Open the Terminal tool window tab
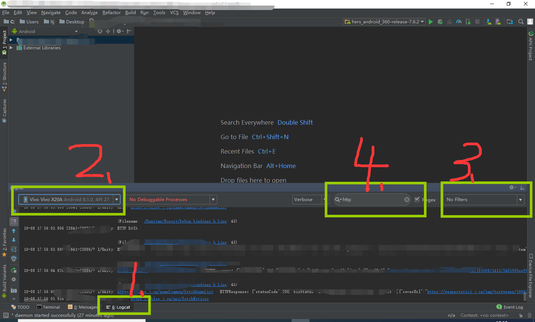 pyautogui.click(x=48, y=307)
